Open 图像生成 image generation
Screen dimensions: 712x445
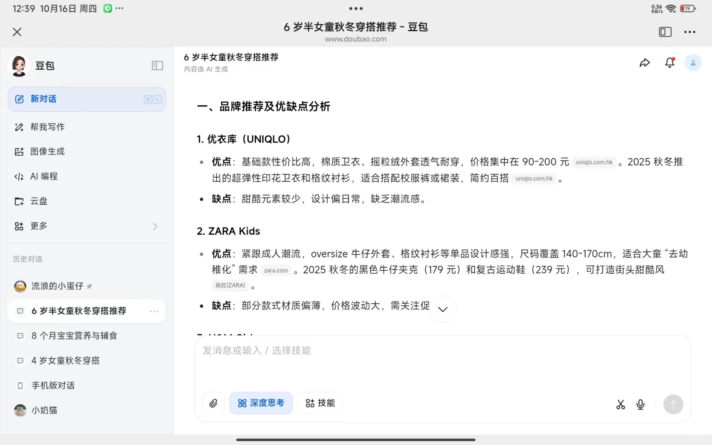pyautogui.click(x=87, y=152)
